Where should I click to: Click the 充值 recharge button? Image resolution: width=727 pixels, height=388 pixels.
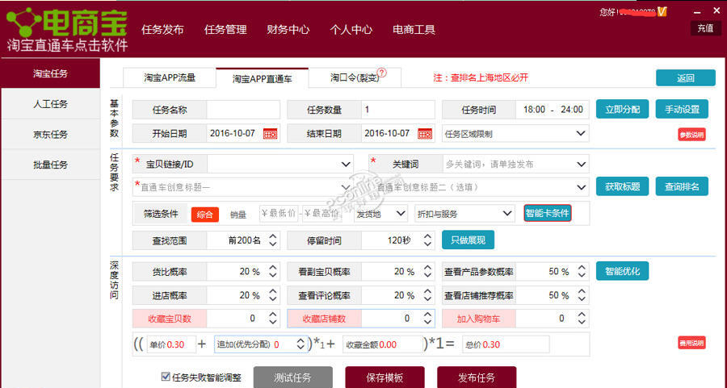pos(705,28)
